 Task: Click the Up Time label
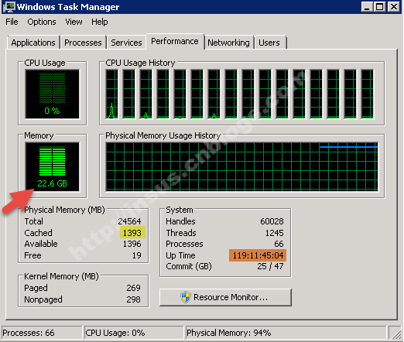click(x=180, y=255)
